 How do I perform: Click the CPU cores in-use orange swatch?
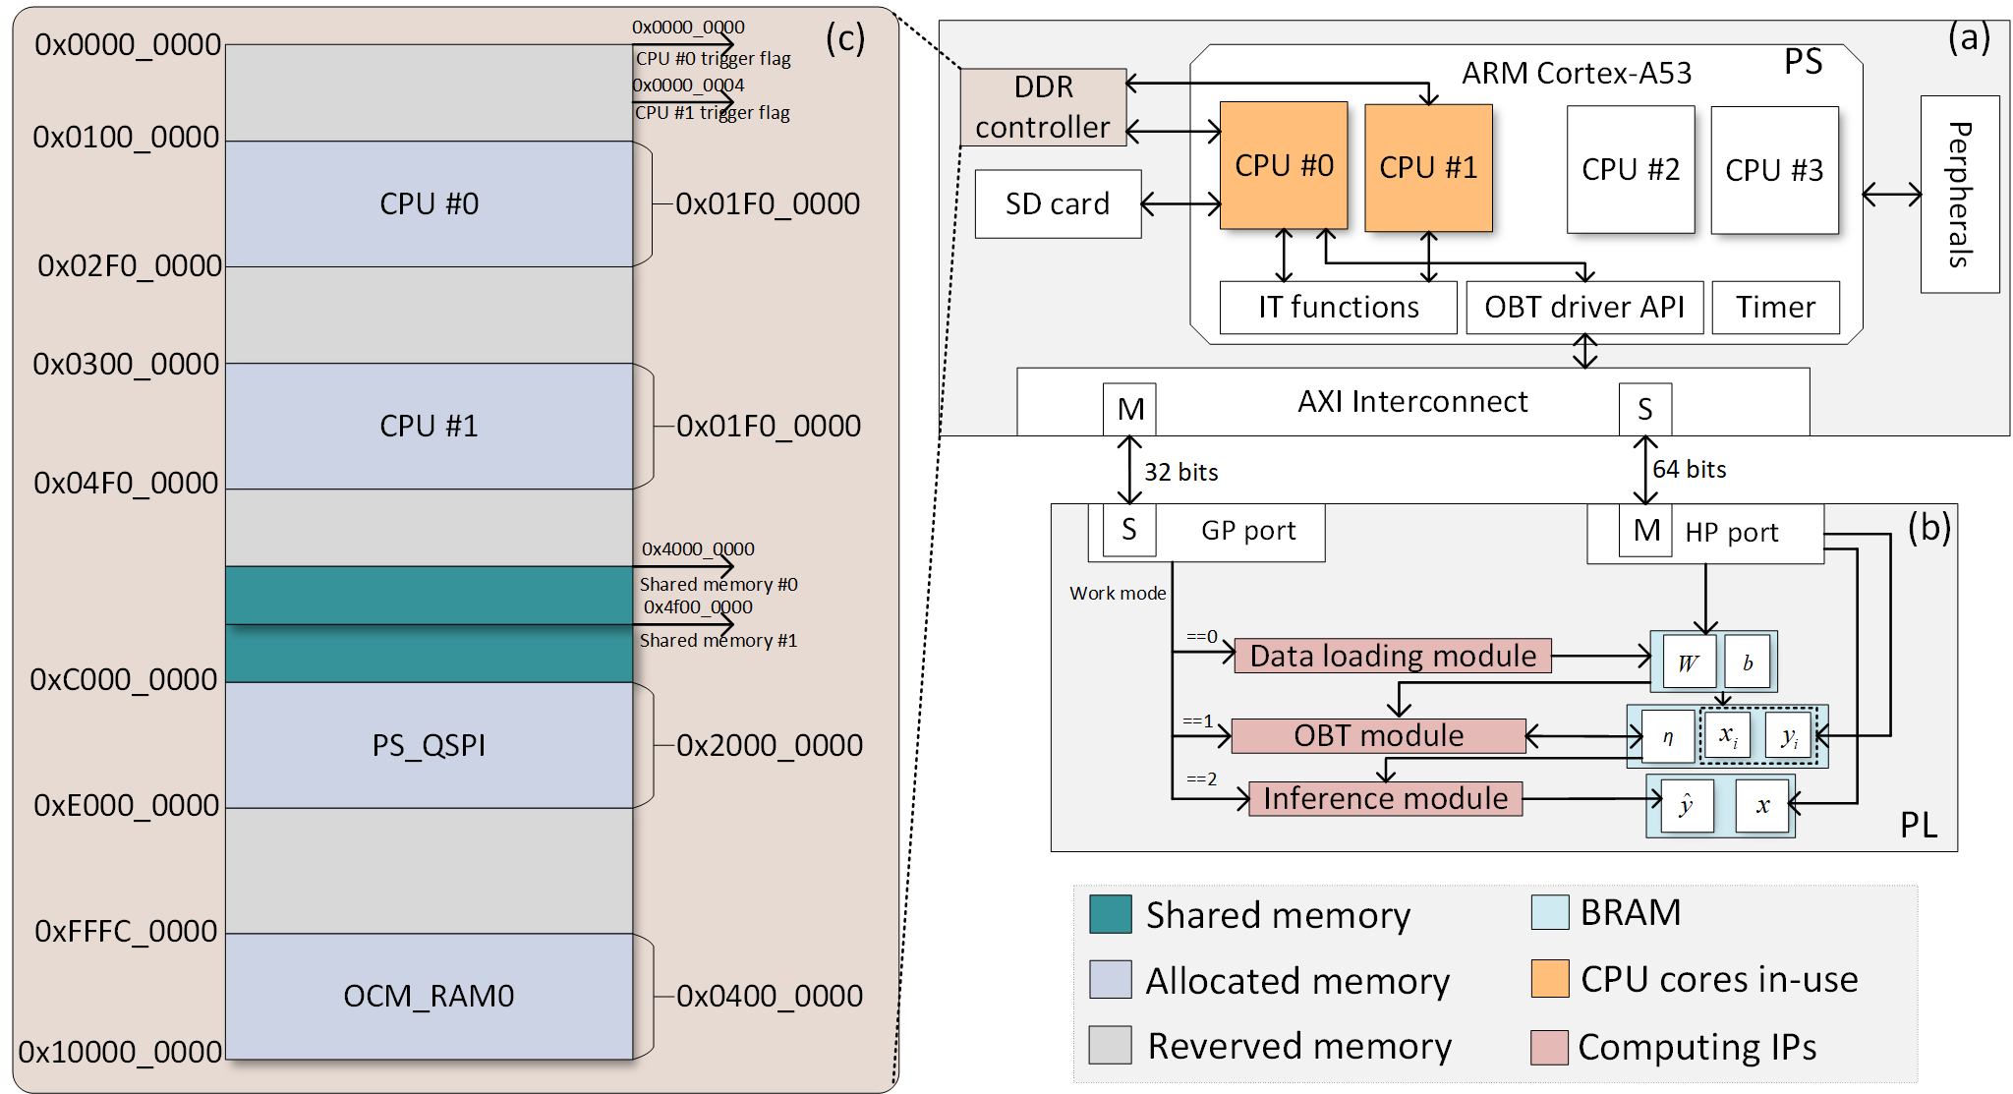pos(1549,978)
